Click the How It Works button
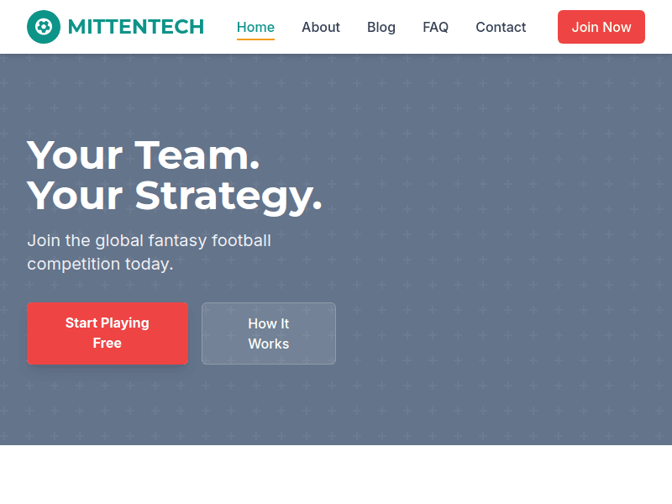The height and width of the screenshot is (504, 672). tap(269, 333)
